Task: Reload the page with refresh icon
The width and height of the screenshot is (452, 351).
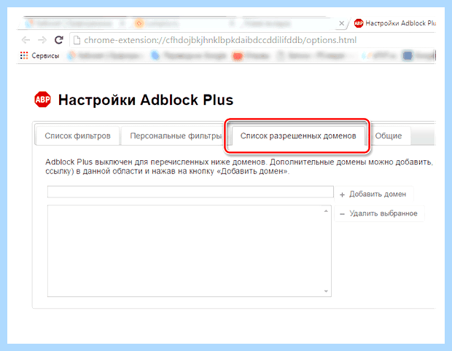Action: [59, 40]
